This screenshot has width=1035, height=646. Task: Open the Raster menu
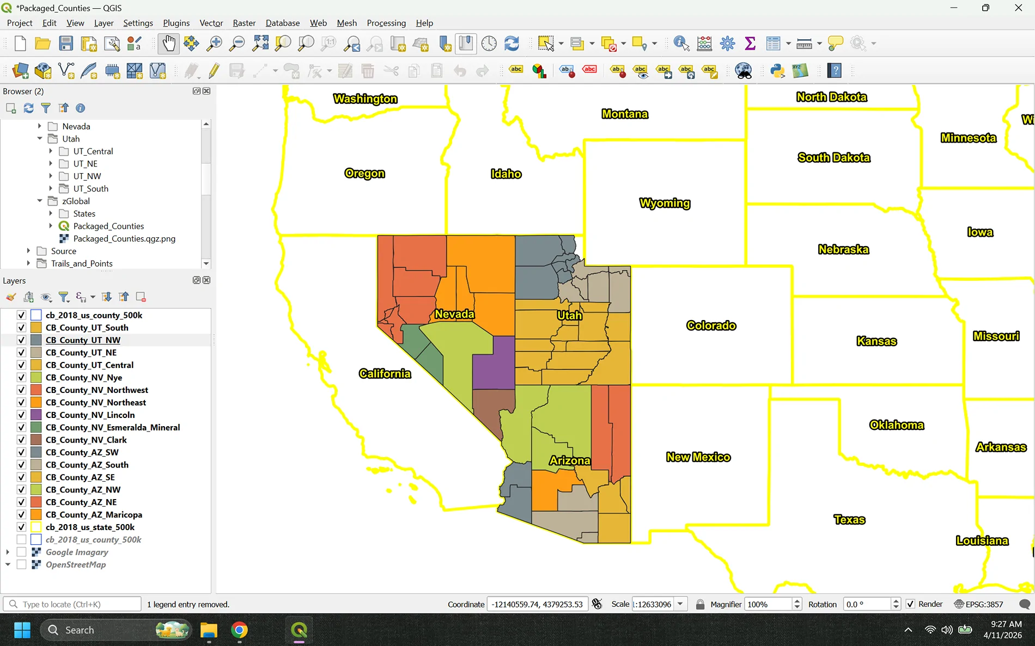click(244, 23)
